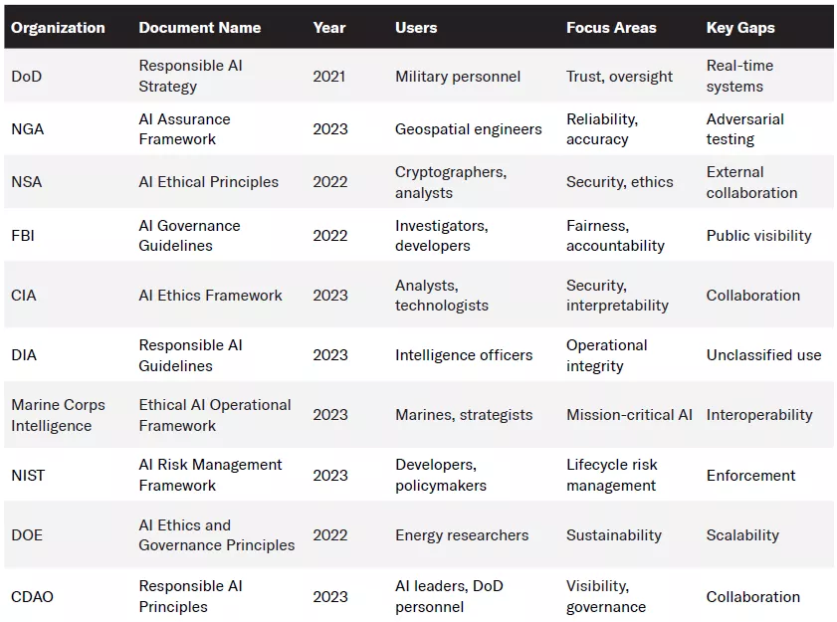
Task: Click the AI Assurance Framework cell
Action: [x=184, y=129]
